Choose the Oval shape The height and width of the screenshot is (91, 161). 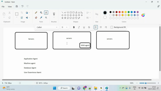(x=68, y=12)
